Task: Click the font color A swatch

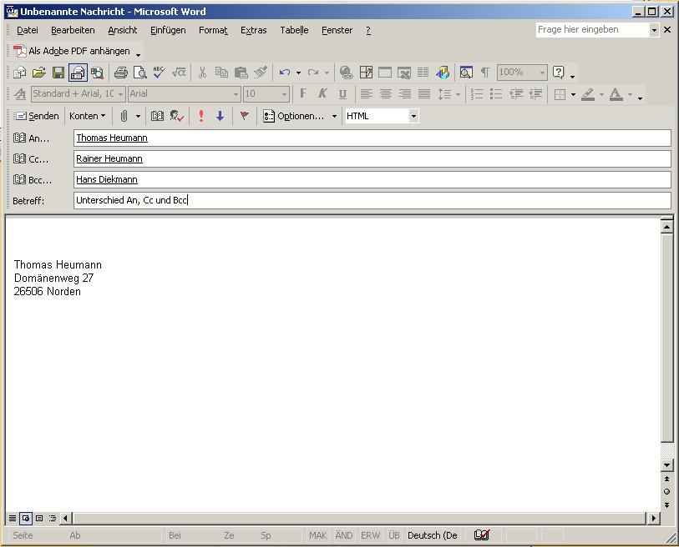Action: click(616, 94)
